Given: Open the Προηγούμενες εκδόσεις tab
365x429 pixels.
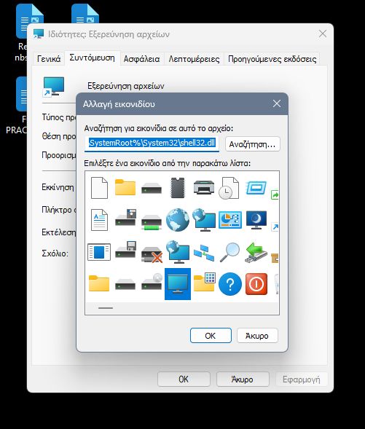Looking at the screenshot, I should (272, 59).
